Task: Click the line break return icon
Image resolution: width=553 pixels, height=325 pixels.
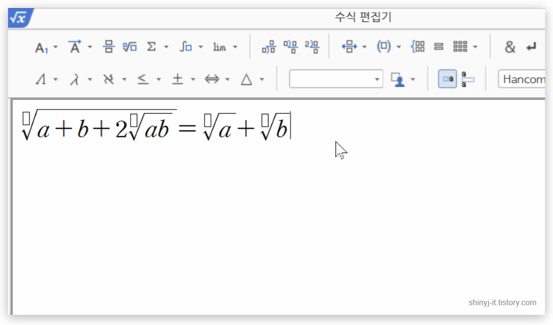Action: click(x=532, y=47)
